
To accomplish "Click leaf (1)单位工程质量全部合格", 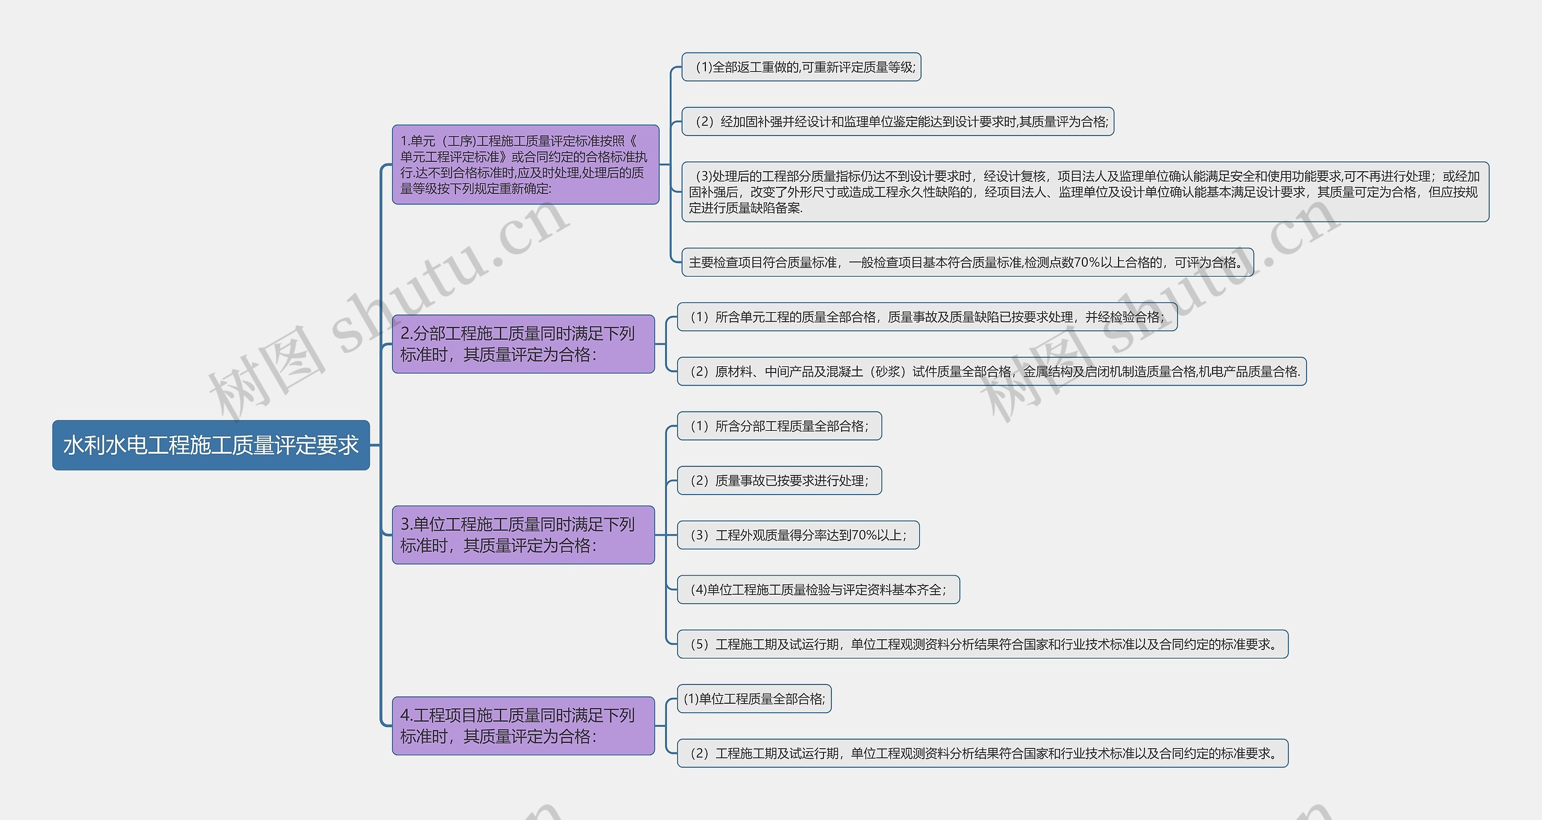I will coord(754,699).
